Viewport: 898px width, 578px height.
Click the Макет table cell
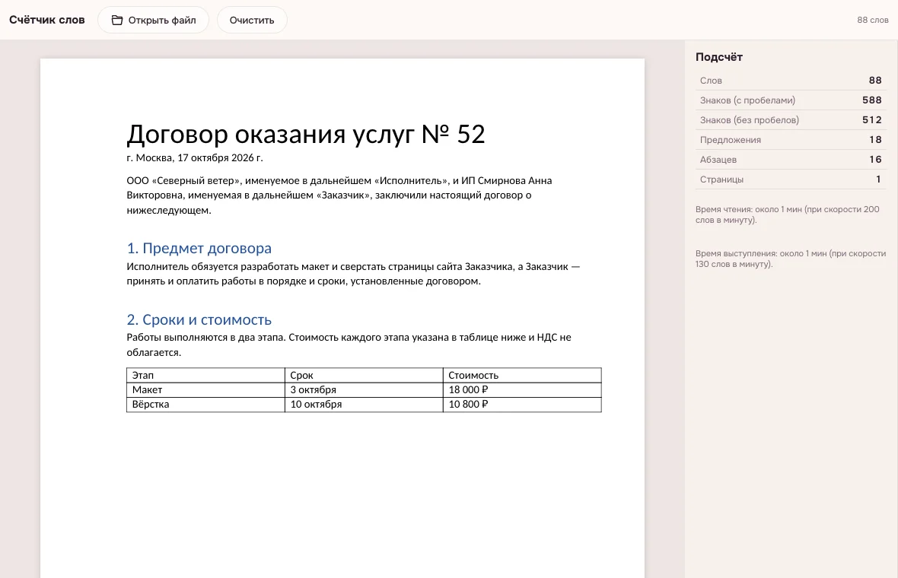(205, 389)
